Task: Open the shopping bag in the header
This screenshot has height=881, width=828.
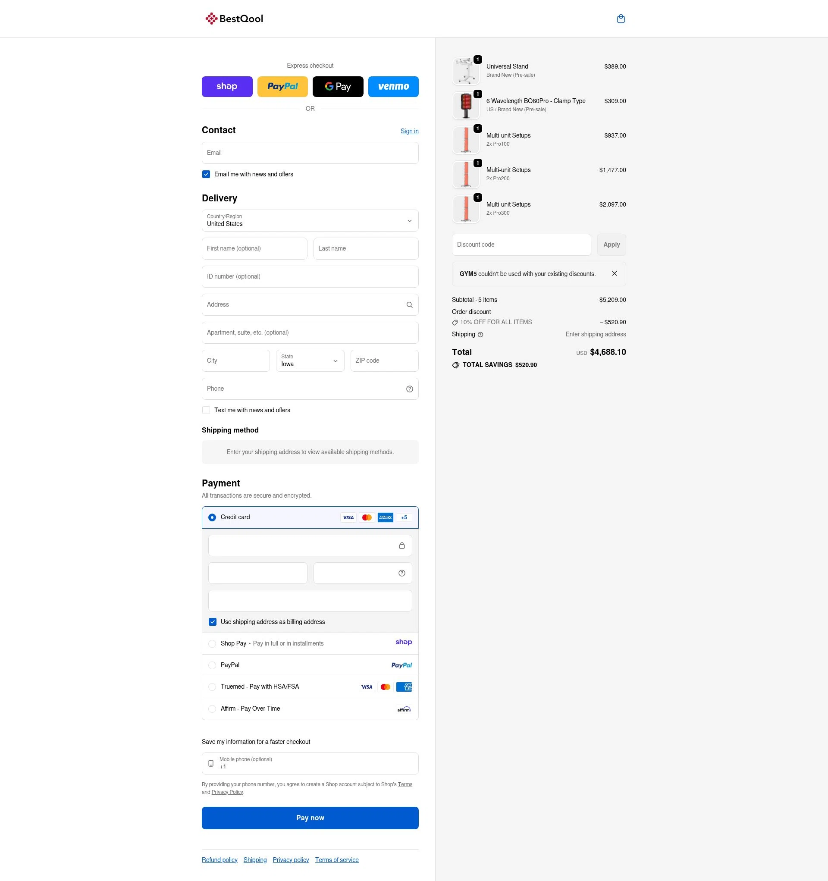Action: point(621,18)
